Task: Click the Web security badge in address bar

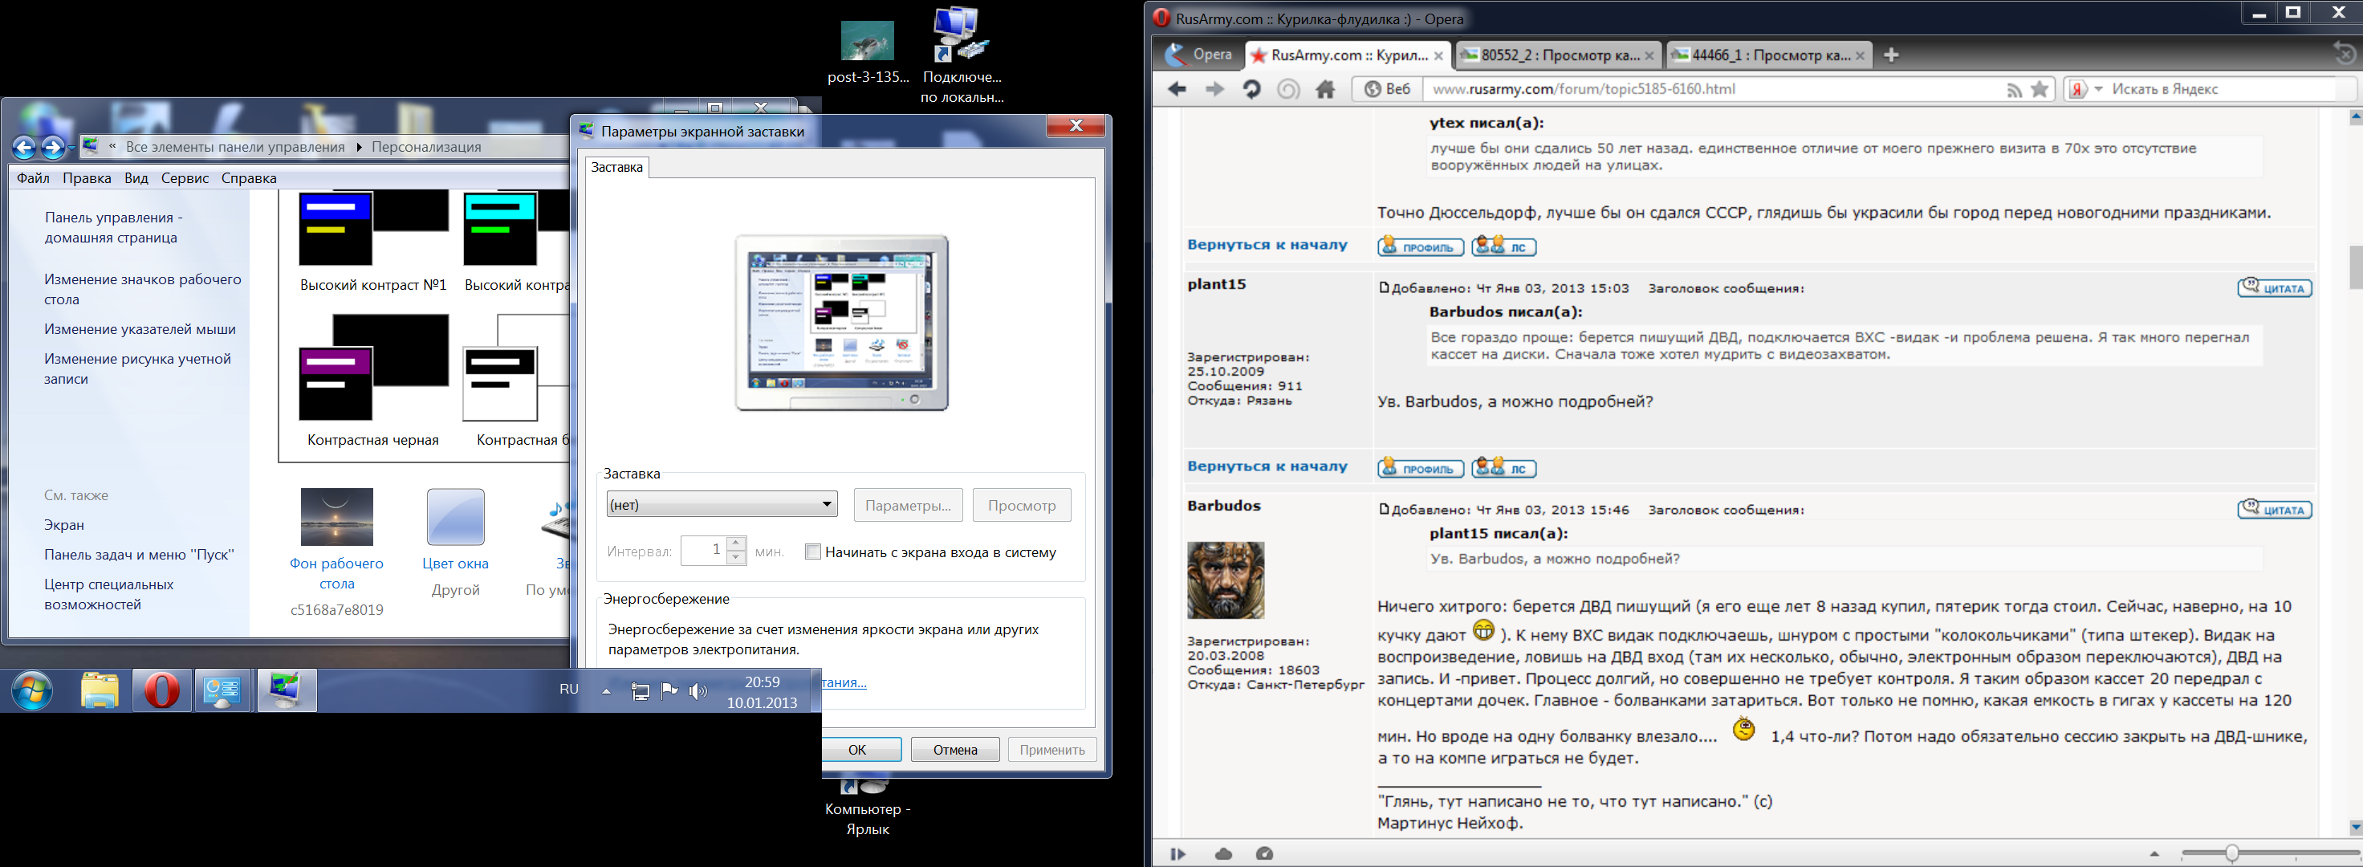Action: click(1387, 89)
